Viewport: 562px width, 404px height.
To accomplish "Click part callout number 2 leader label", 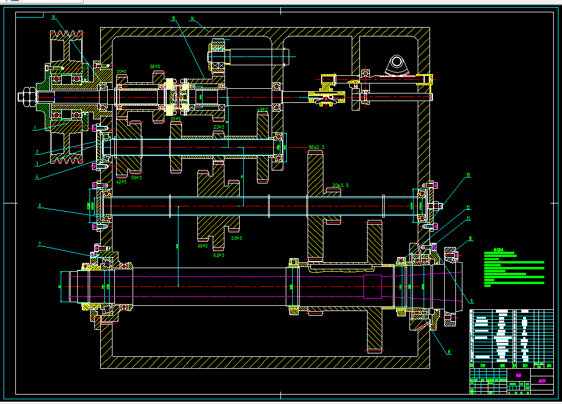I will click(37, 152).
